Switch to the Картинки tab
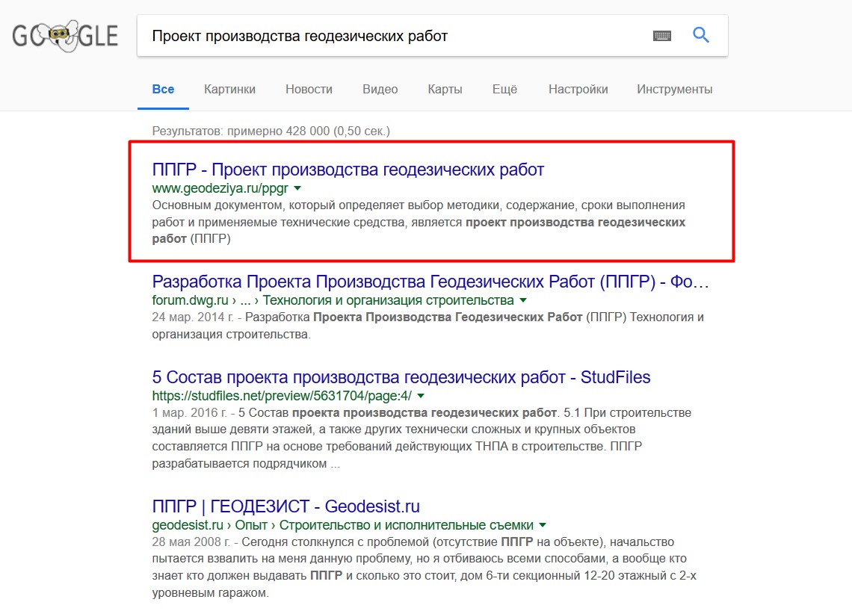Viewport: 852px width, 611px height. pyautogui.click(x=229, y=90)
